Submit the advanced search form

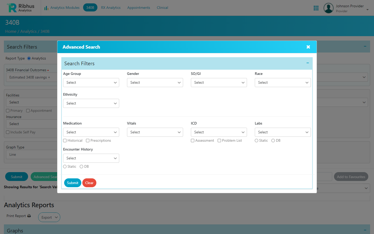[72, 183]
